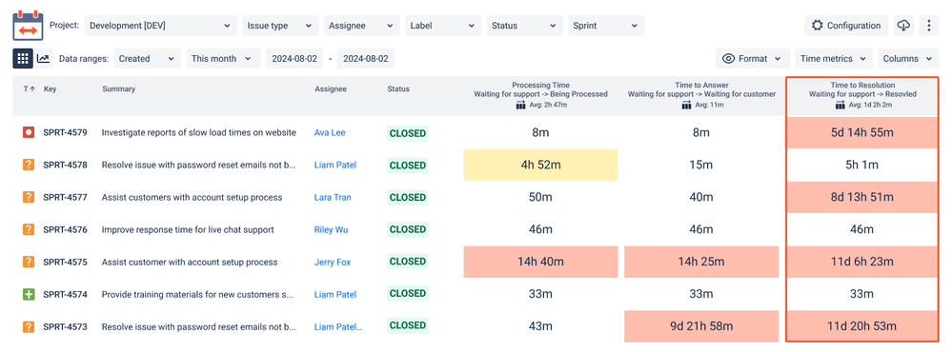Click chart icon under Time to Resolution header

[x=841, y=106]
